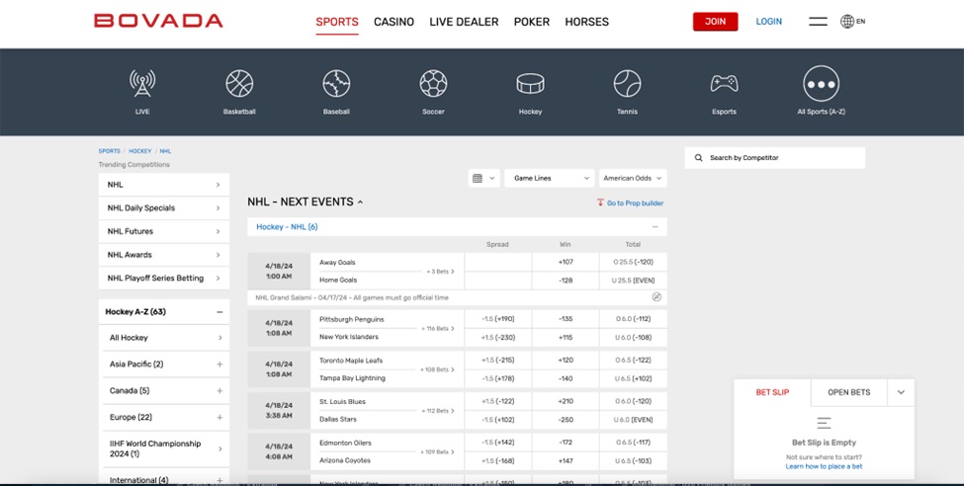
Task: Expand the Europe (22) category
Action: point(219,418)
